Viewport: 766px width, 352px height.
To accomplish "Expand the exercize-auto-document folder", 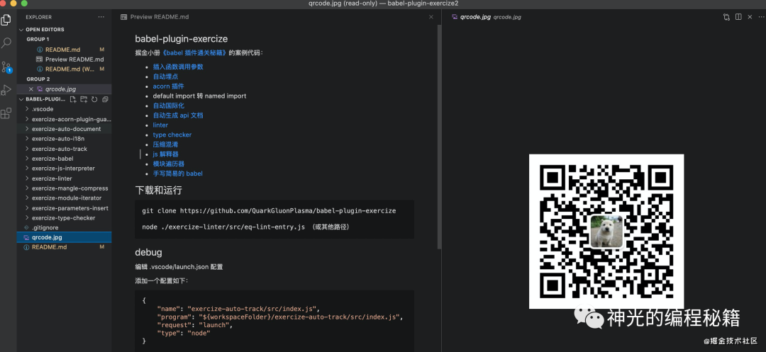I will 28,129.
